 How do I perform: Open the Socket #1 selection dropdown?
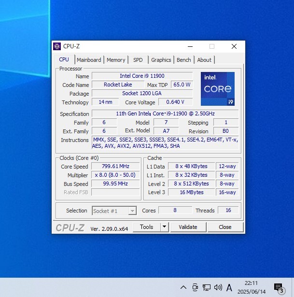pyautogui.click(x=114, y=211)
